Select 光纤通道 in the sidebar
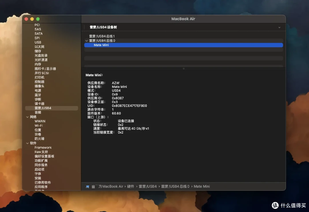 coord(41,60)
